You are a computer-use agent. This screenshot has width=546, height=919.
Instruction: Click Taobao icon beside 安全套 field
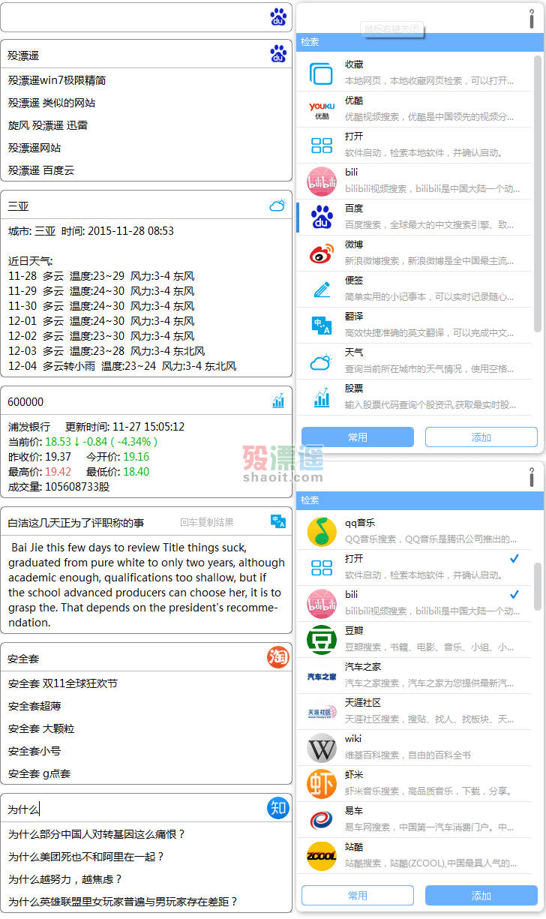[278, 657]
